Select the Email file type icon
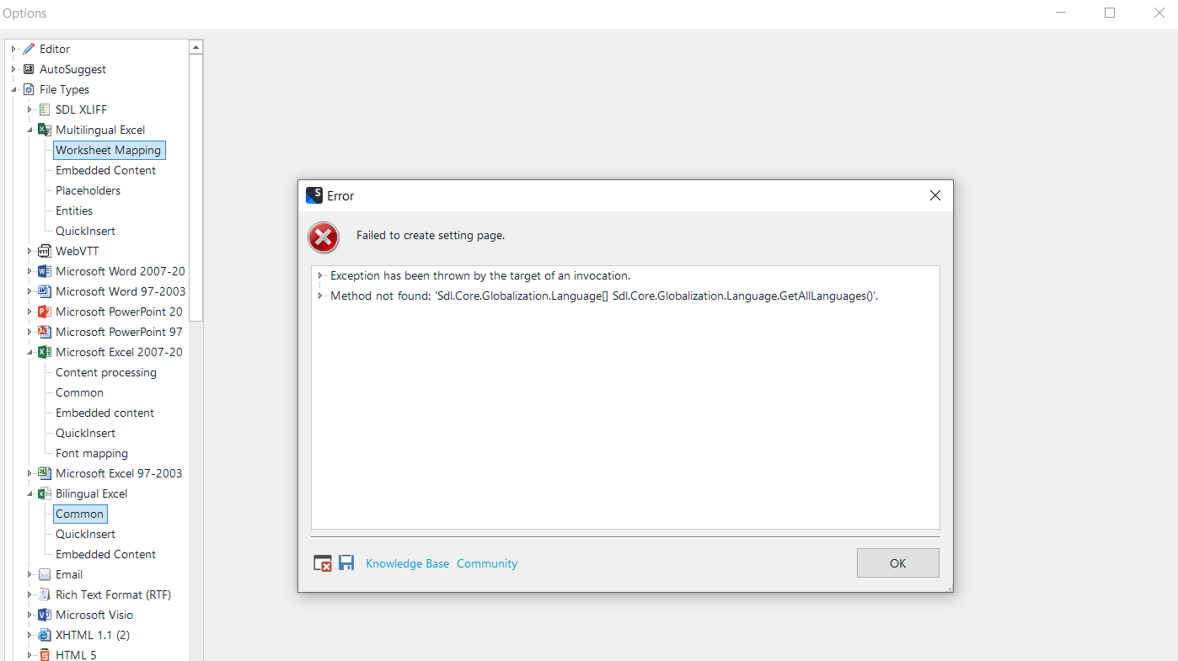 pos(44,573)
